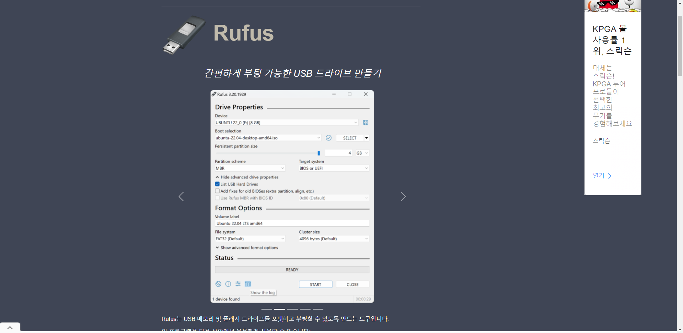Open the GB unit dropdown
The width and height of the screenshot is (683, 333).
click(362, 153)
